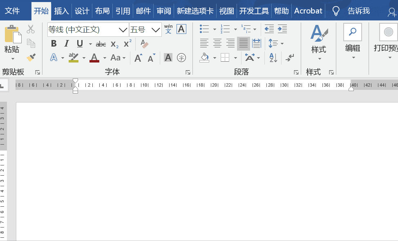Switch to the Acrobat tab
Viewport: 398px width, 241px height.
click(x=308, y=11)
